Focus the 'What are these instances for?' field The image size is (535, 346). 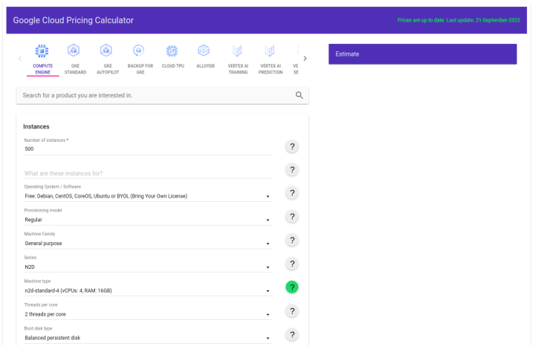pos(149,173)
